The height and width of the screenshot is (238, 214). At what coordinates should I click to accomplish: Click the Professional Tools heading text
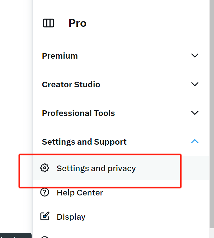(x=78, y=113)
